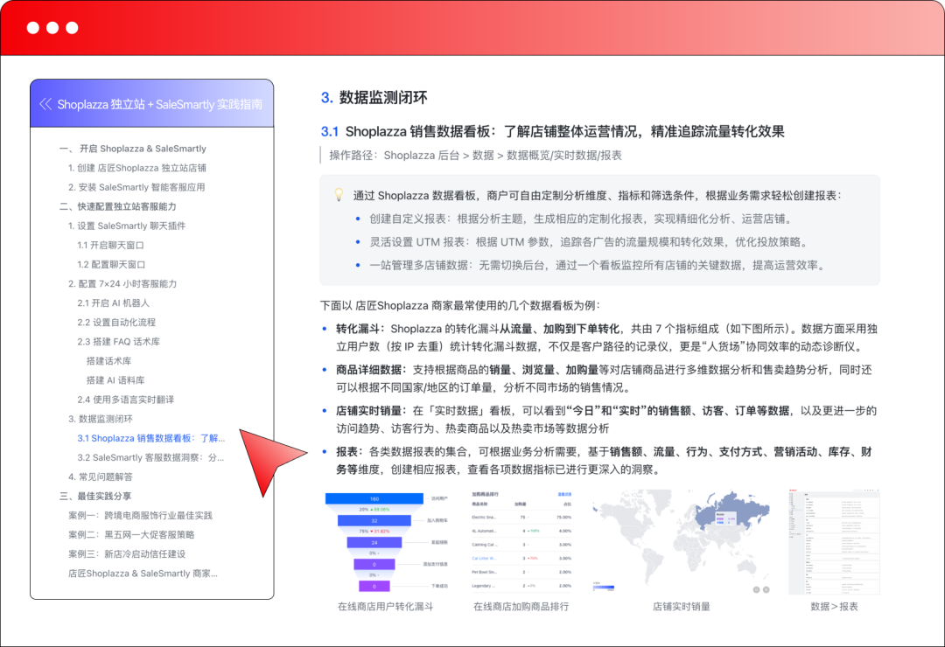
Task: Click the rightmost white window dot
Action: tap(72, 28)
